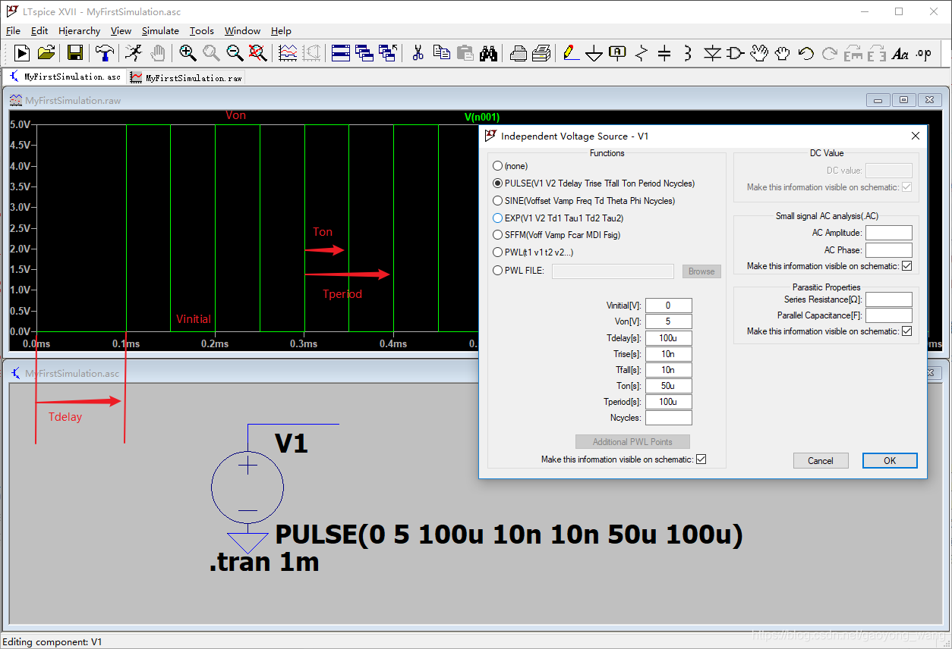Open the Simulate menu
The height and width of the screenshot is (649, 952).
(x=160, y=31)
